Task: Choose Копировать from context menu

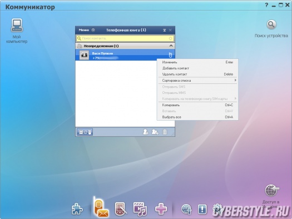Action: pyautogui.click(x=197, y=105)
